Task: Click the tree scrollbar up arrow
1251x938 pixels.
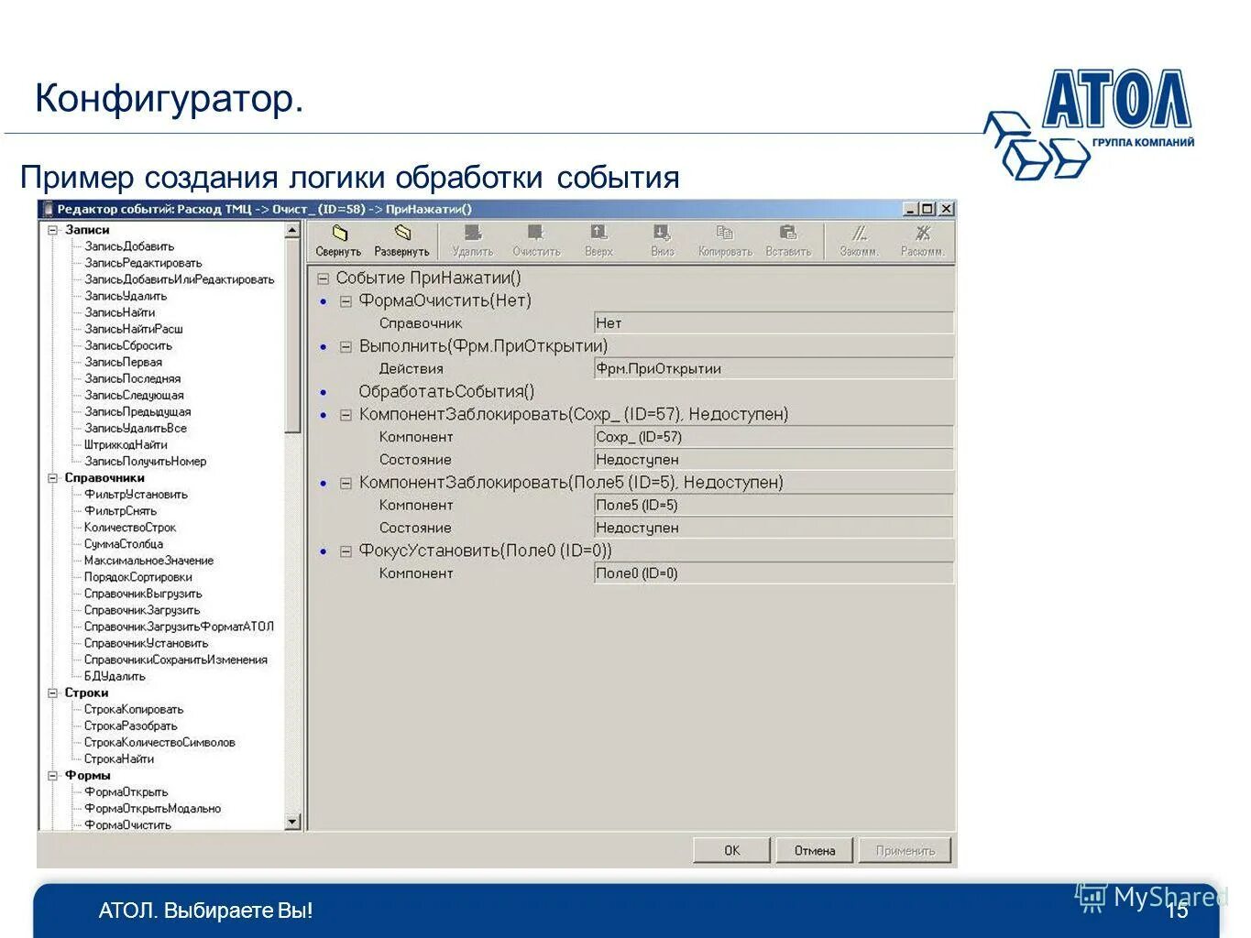Action: click(292, 231)
